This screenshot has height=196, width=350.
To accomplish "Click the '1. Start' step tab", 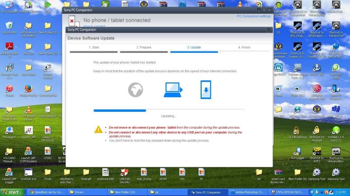I will pyautogui.click(x=94, y=49).
